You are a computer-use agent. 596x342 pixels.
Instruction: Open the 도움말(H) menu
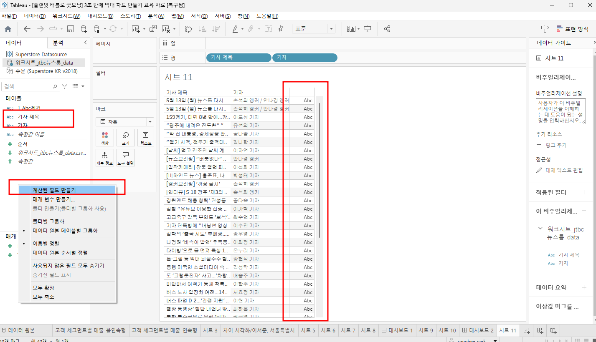pyautogui.click(x=266, y=16)
